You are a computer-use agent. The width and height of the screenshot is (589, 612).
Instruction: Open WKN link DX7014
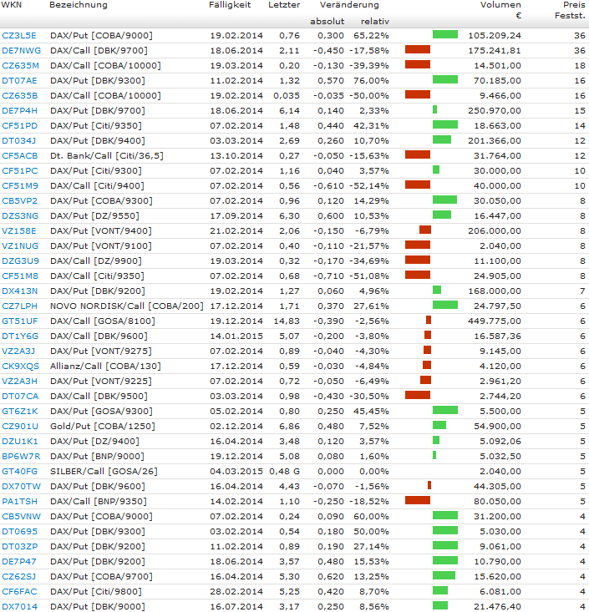click(20, 606)
